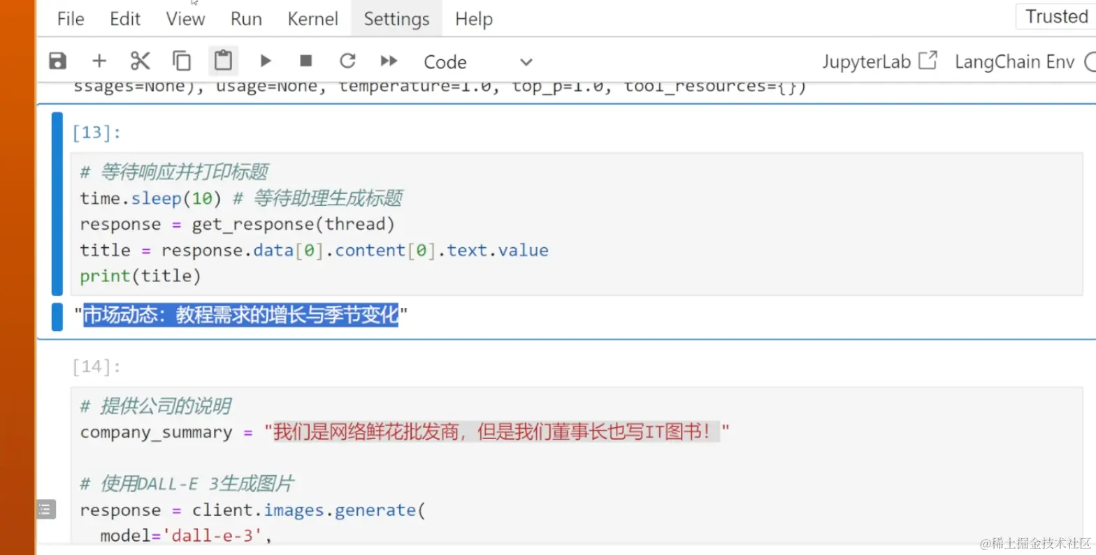Viewport: 1096px width, 555px height.
Task: Open the Run menu
Action: [246, 19]
